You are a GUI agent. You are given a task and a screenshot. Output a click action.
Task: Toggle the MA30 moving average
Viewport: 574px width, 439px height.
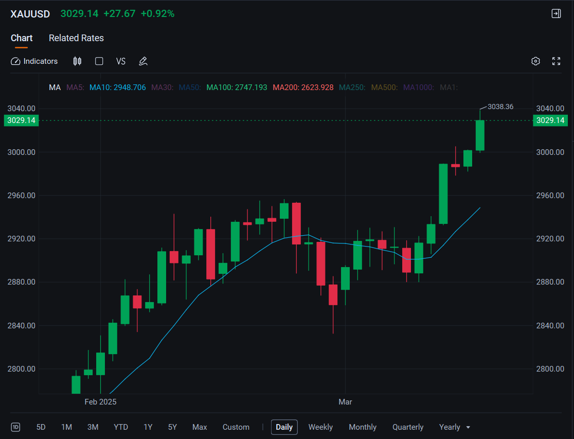click(162, 87)
